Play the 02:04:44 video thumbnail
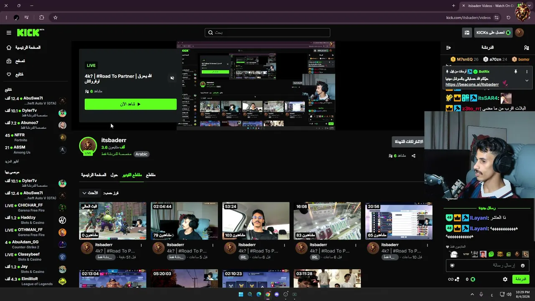The width and height of the screenshot is (535, 301). click(x=184, y=221)
